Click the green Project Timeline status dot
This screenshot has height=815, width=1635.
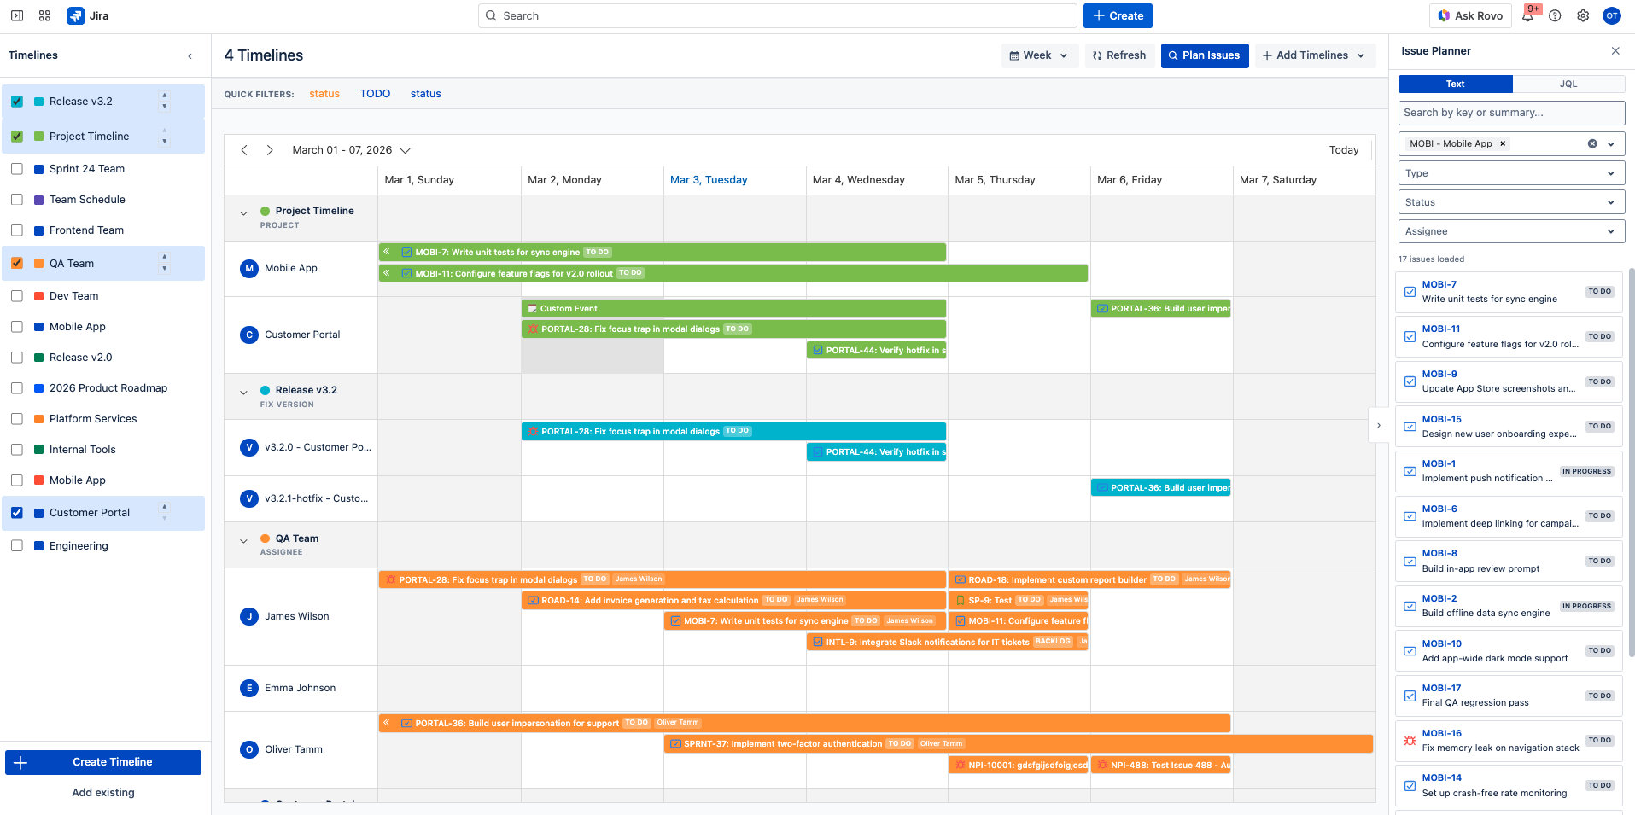[x=267, y=211]
